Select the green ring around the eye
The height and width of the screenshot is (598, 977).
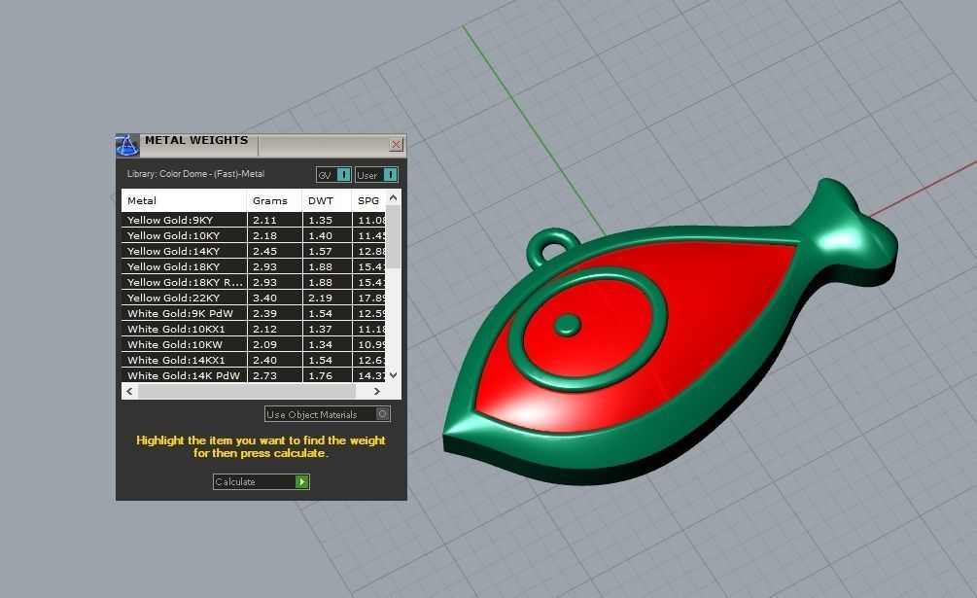click(x=589, y=329)
